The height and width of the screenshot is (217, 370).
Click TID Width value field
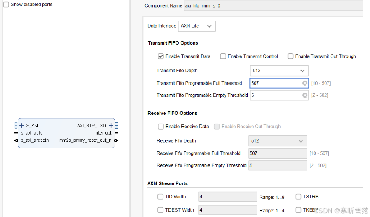tap(228, 197)
